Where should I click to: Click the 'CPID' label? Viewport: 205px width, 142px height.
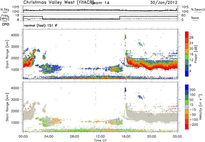tap(6, 24)
